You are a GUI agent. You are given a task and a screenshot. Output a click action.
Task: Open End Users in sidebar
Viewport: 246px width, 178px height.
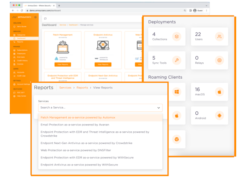tap(19, 57)
